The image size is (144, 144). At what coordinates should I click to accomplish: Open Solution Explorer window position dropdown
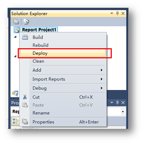click(x=112, y=13)
